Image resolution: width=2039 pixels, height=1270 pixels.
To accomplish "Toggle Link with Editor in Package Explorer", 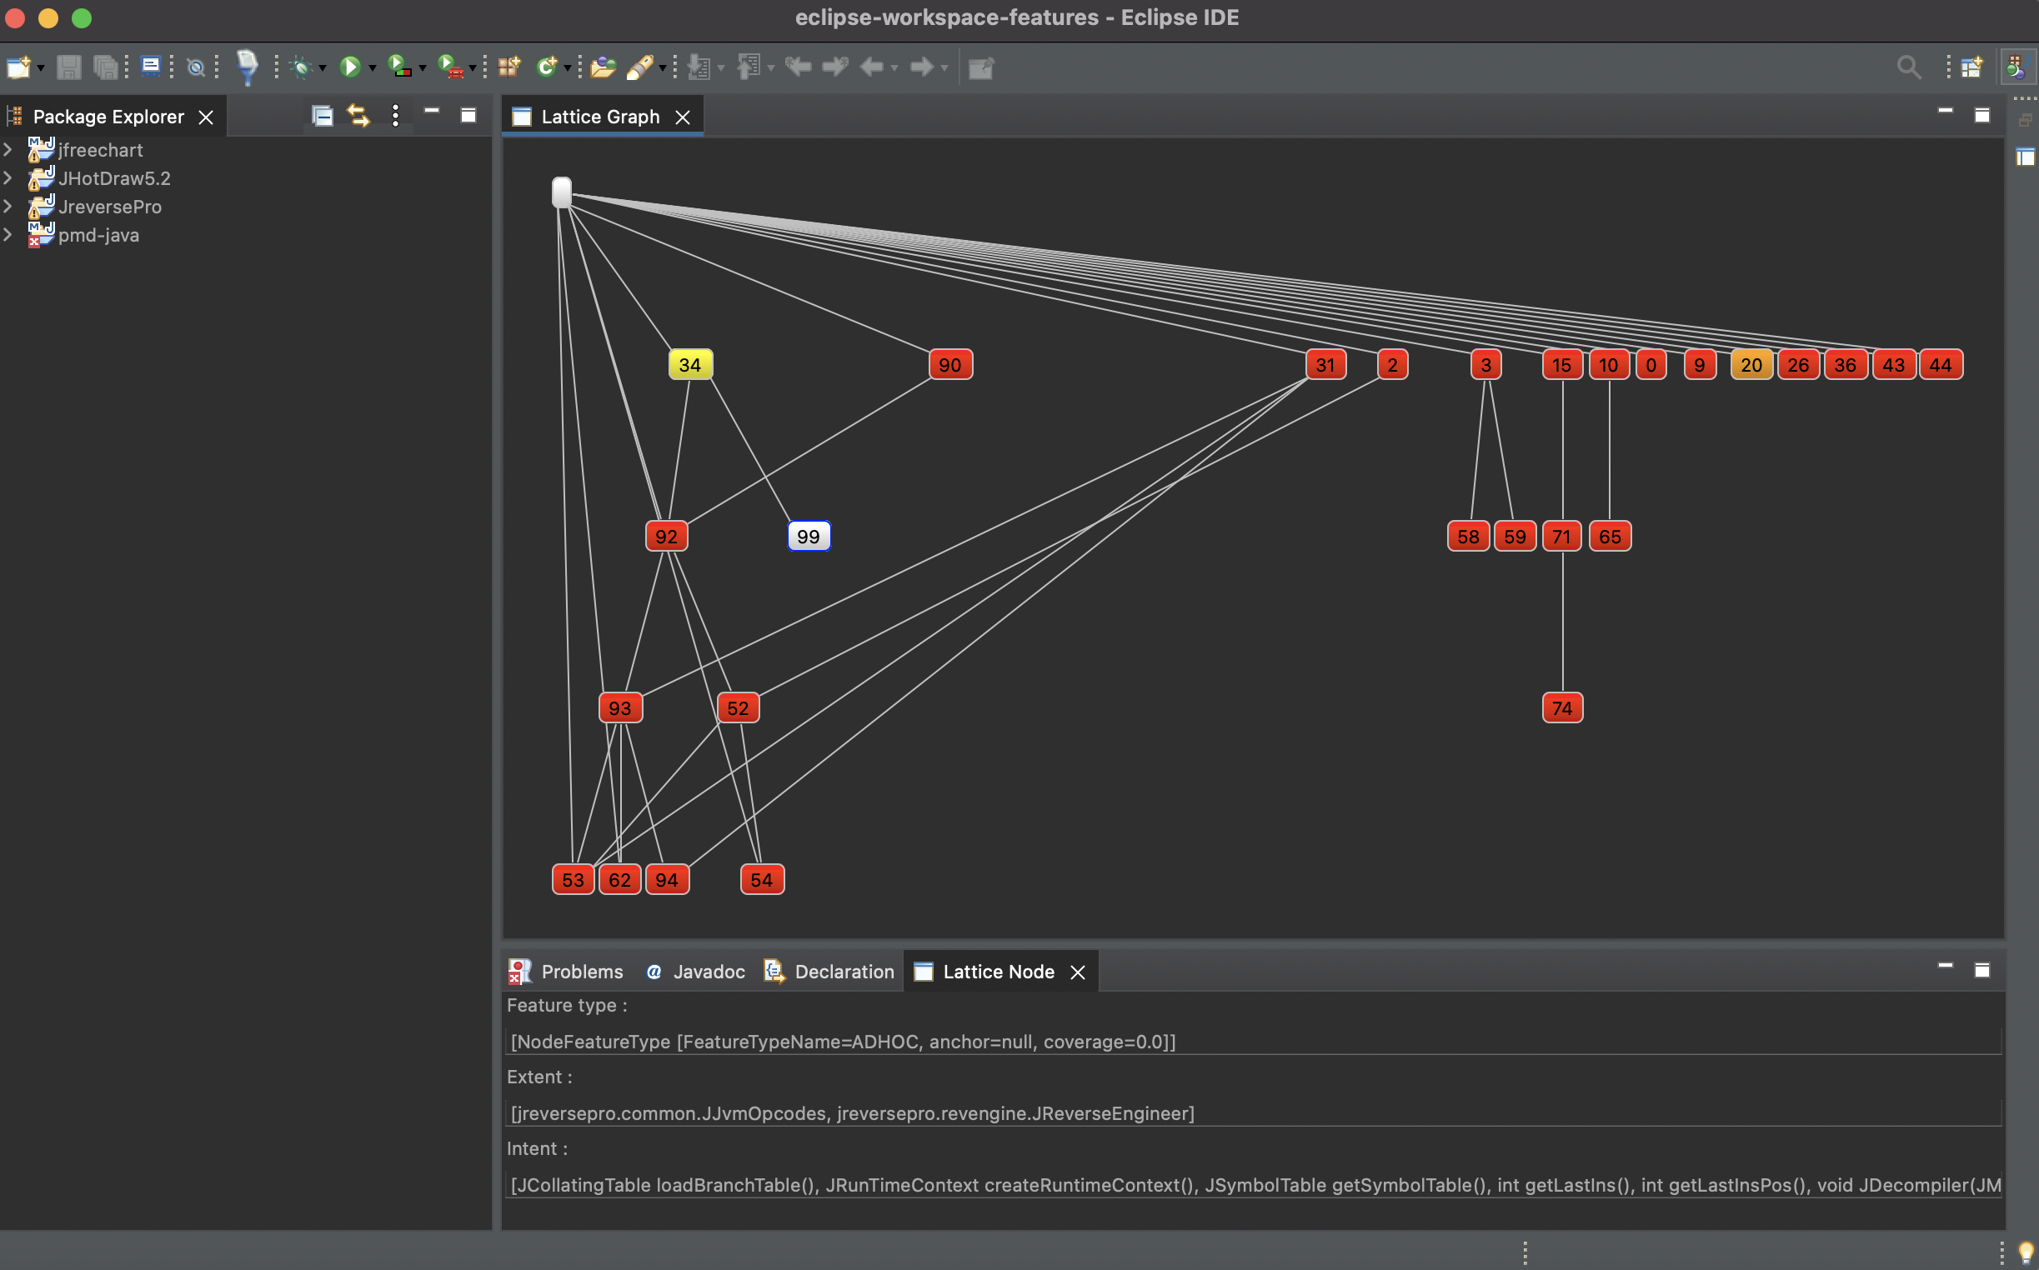I will (358, 115).
